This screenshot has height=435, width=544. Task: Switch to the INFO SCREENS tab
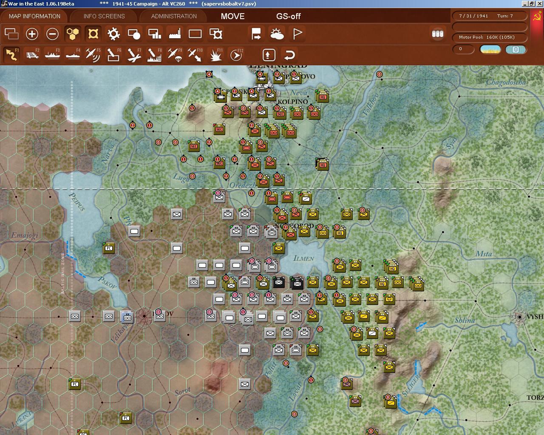(x=104, y=16)
